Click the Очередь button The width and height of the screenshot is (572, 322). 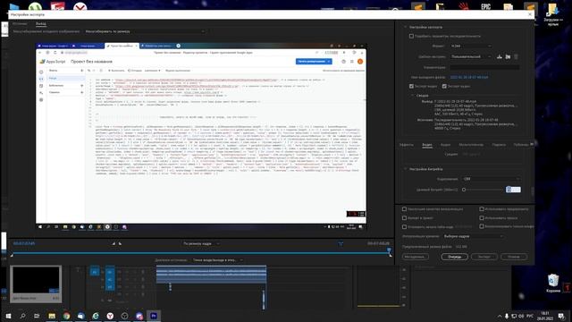pyautogui.click(x=454, y=257)
